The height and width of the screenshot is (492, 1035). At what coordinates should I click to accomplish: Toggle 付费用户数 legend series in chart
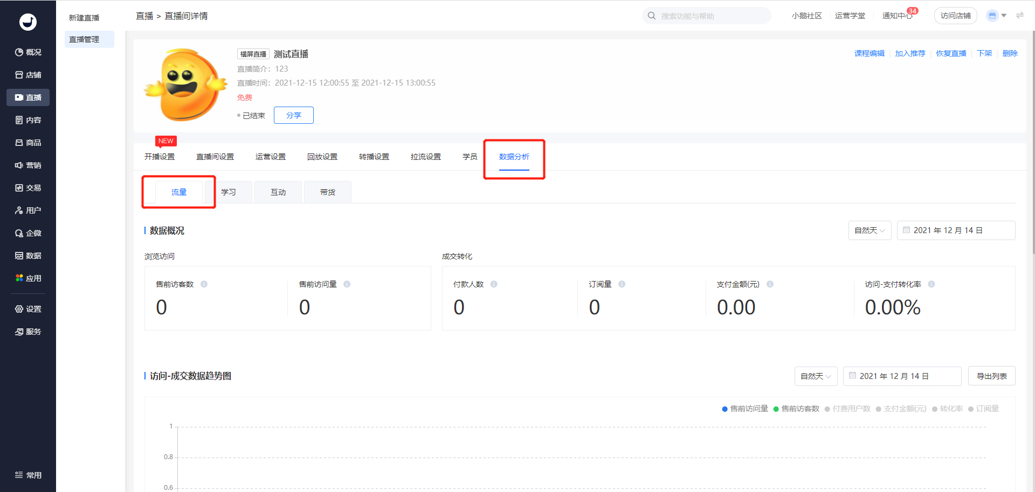point(847,409)
